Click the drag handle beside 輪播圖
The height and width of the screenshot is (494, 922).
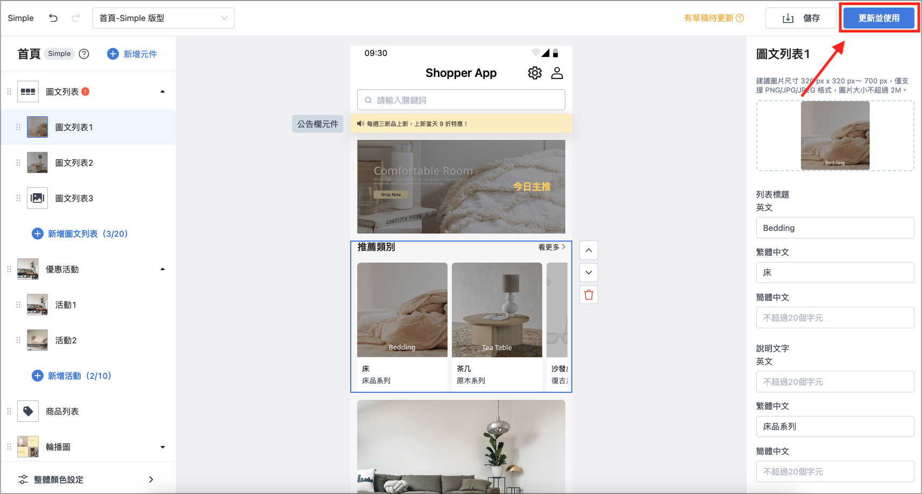pyautogui.click(x=9, y=447)
